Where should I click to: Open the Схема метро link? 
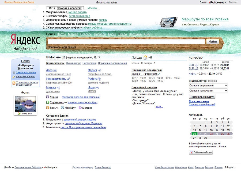(73, 63)
